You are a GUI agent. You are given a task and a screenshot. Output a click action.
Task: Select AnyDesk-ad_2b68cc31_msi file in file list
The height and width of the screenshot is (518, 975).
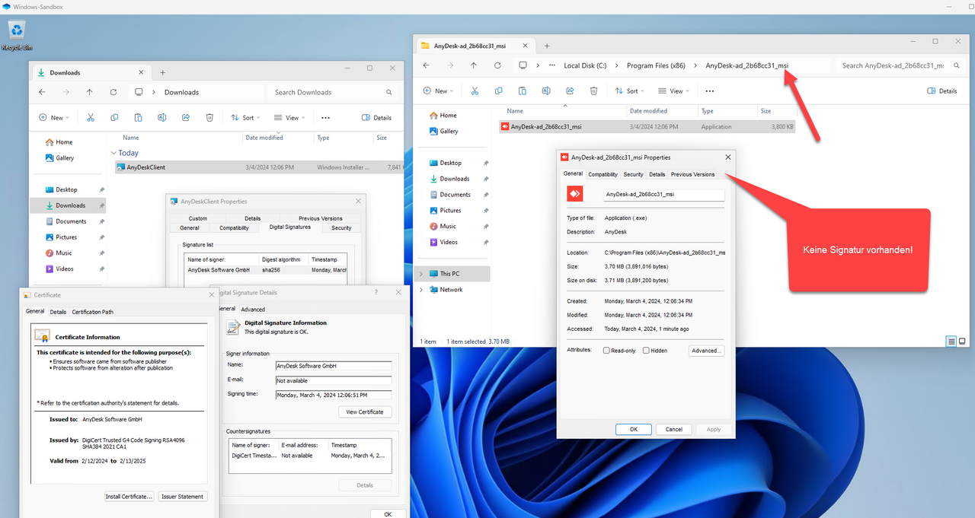pos(647,127)
